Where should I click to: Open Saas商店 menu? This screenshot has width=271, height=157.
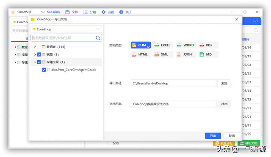pyautogui.click(x=50, y=12)
